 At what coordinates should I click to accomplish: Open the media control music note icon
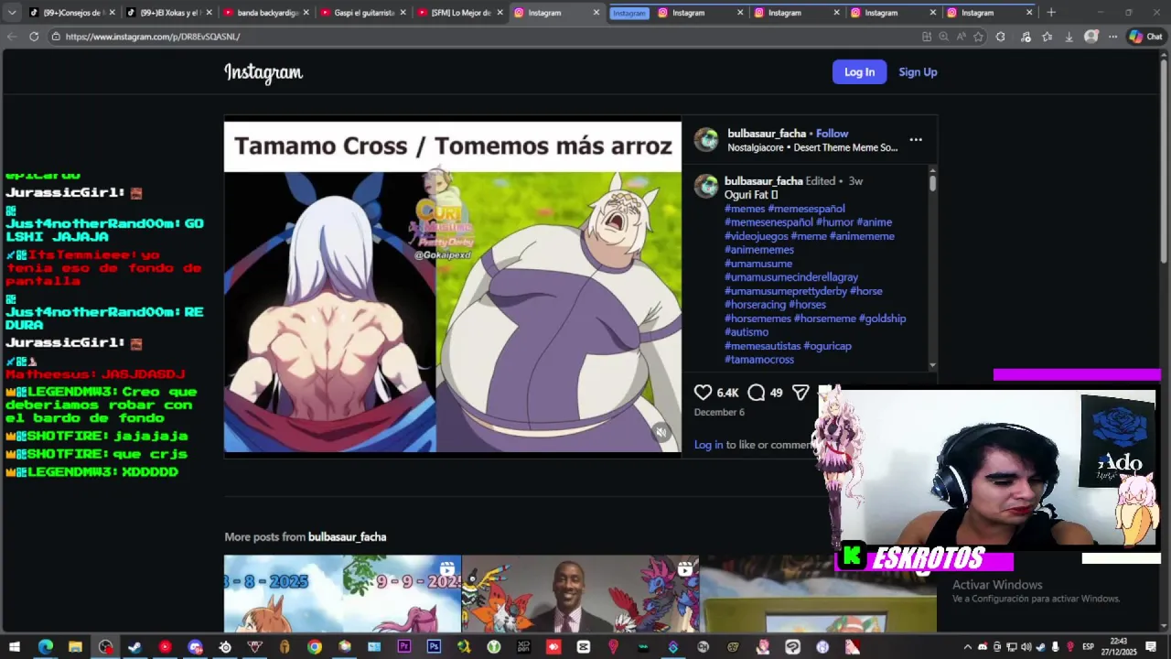[1026, 37]
